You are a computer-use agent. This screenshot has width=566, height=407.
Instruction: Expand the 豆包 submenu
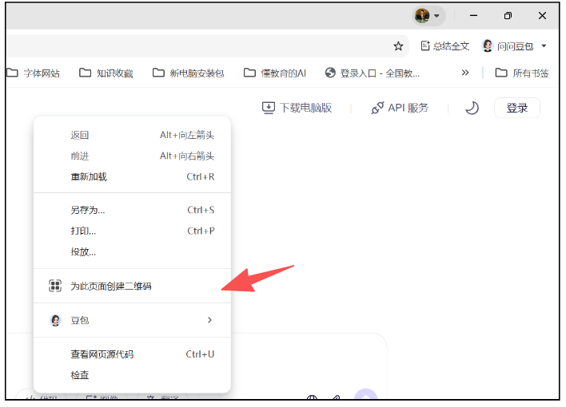point(132,321)
